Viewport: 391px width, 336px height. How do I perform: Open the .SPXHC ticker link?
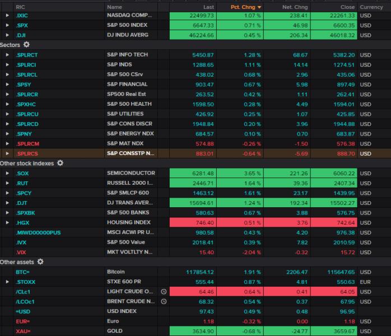26,104
